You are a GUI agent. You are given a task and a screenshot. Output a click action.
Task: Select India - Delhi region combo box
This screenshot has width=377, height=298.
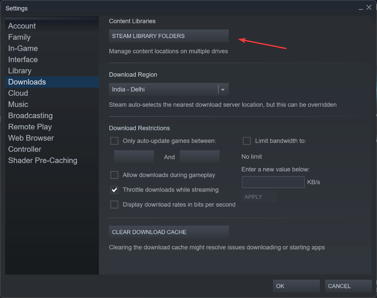click(x=168, y=89)
